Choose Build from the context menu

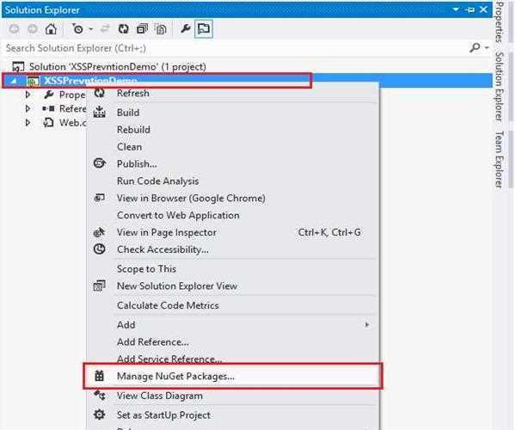point(127,112)
